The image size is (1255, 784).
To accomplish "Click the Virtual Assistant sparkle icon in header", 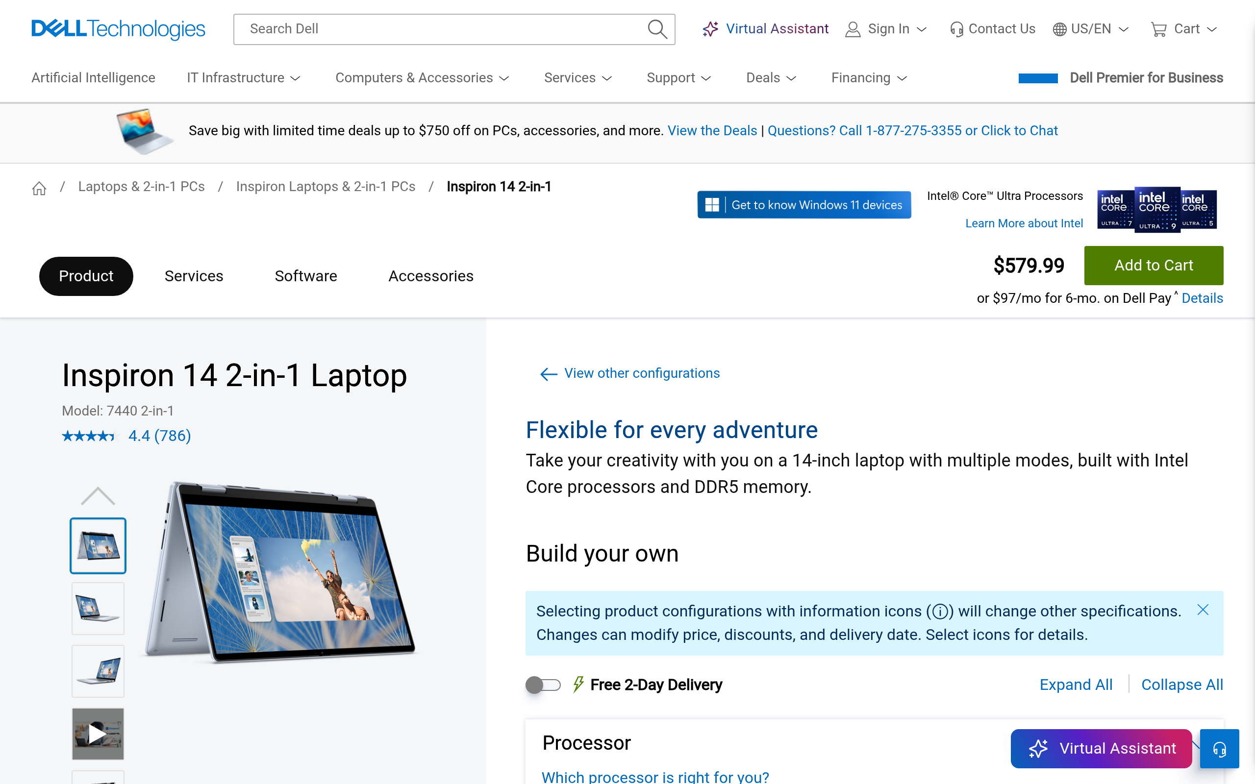I will click(710, 29).
